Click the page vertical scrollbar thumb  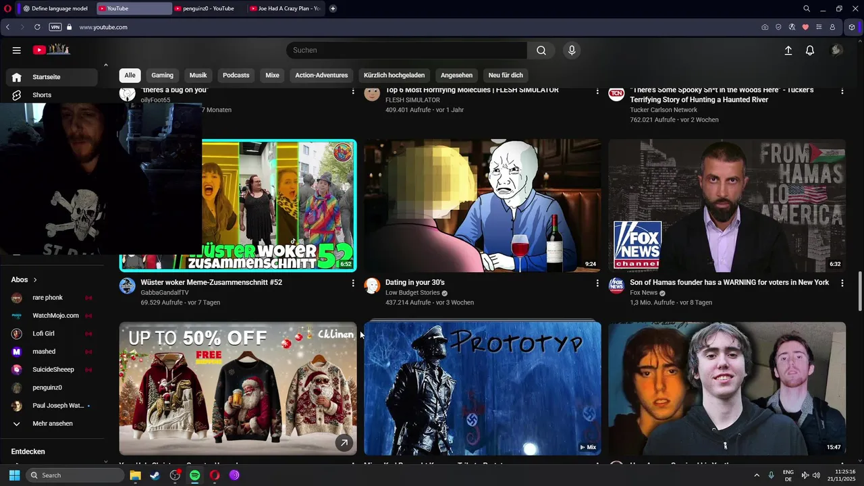pos(859,291)
